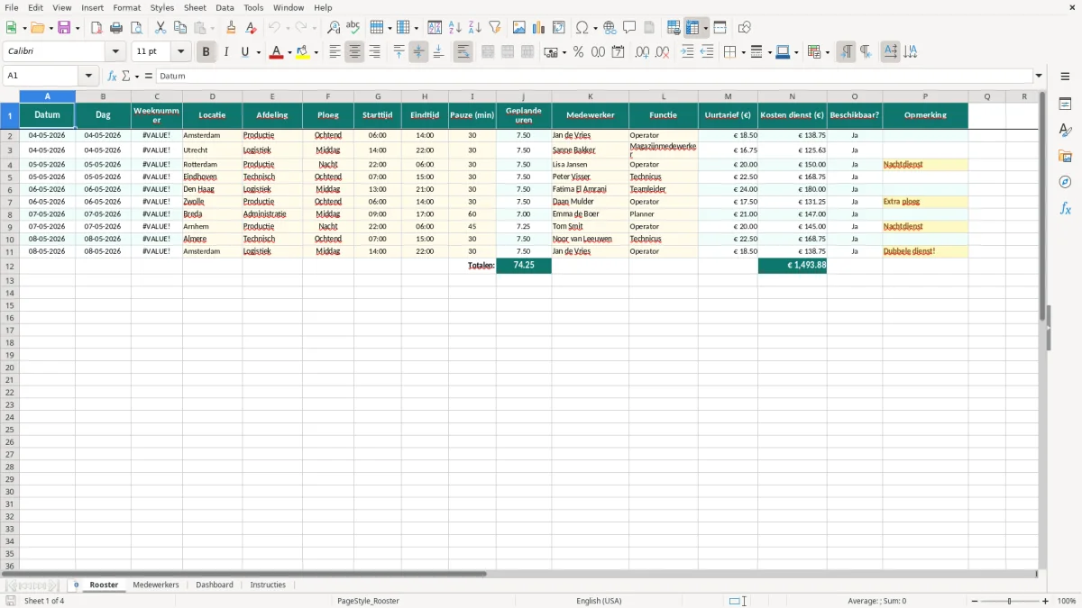Viewport: 1082px width, 608px height.
Task: Open the Font Color dropdown arrow
Action: point(289,52)
